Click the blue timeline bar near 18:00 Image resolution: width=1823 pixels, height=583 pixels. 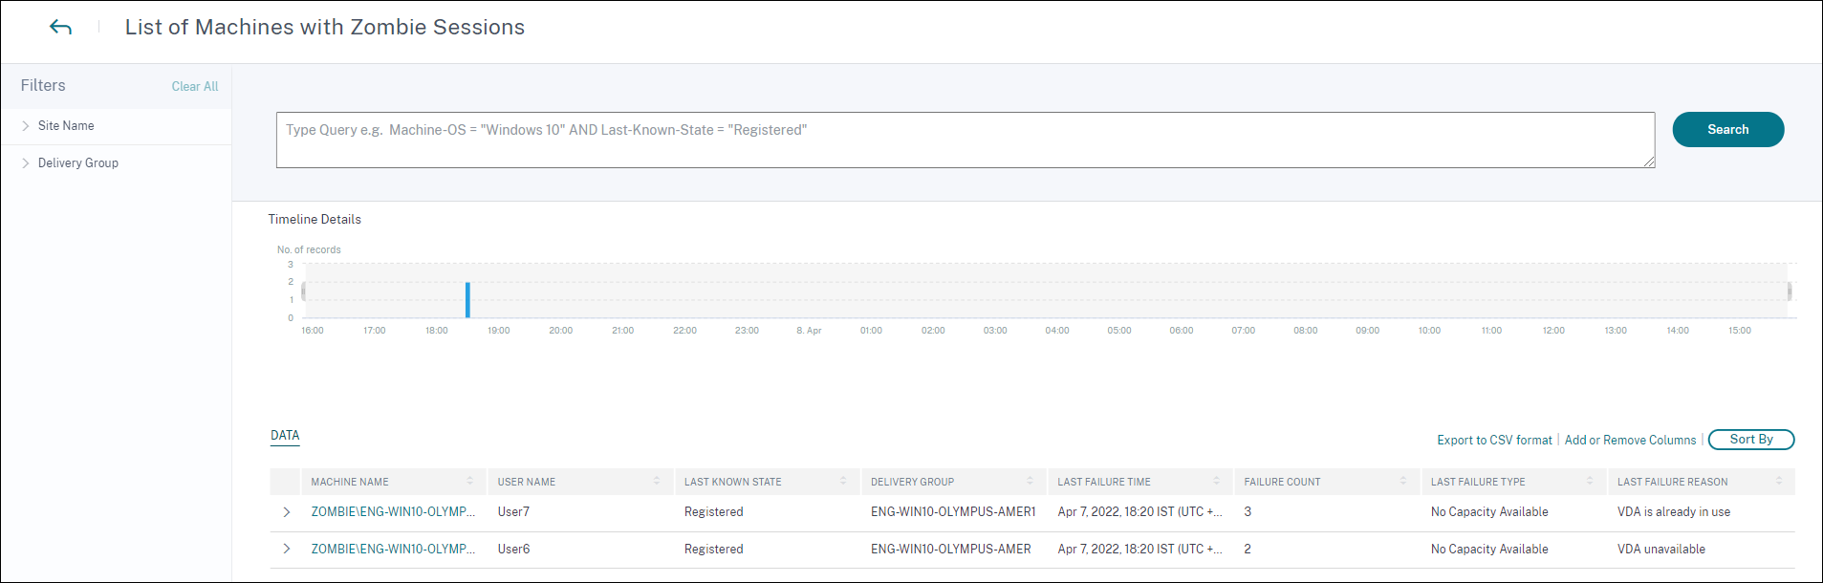point(467,300)
